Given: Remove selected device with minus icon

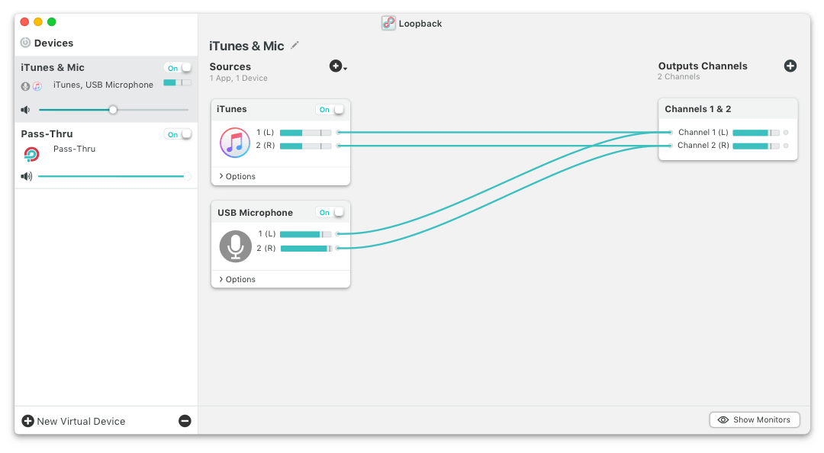Looking at the screenshot, I should [x=185, y=421].
